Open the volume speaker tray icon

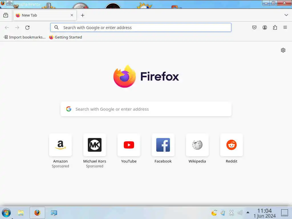(x=240, y=213)
